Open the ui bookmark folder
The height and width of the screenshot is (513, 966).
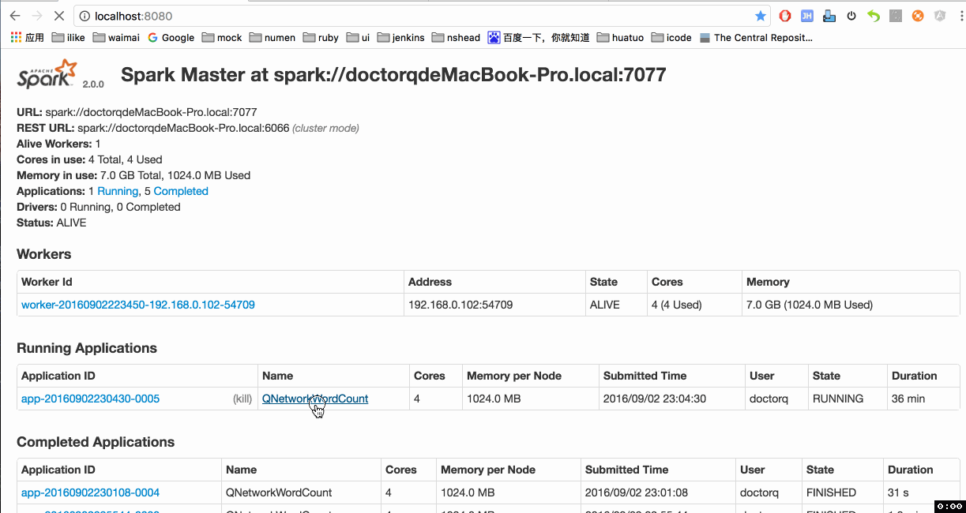coord(358,37)
